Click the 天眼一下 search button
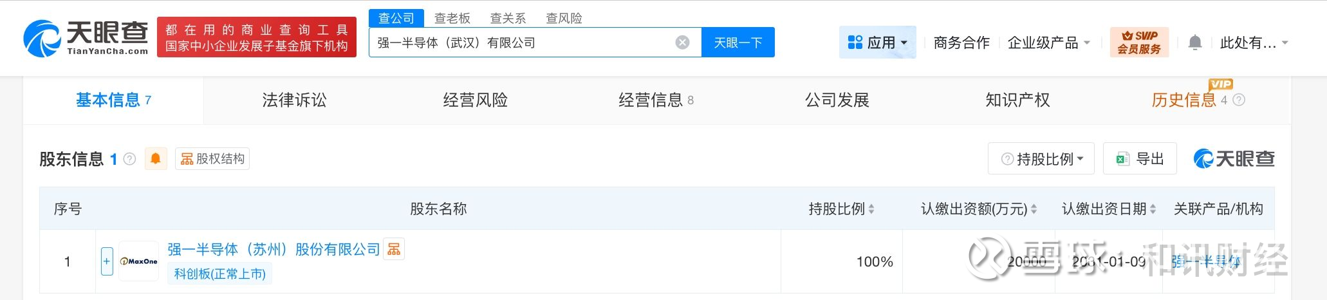 [x=738, y=42]
